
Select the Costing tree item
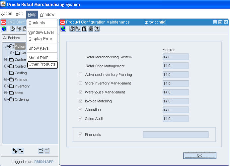21,73
